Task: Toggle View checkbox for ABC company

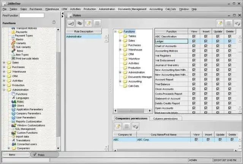Action: pos(196,140)
